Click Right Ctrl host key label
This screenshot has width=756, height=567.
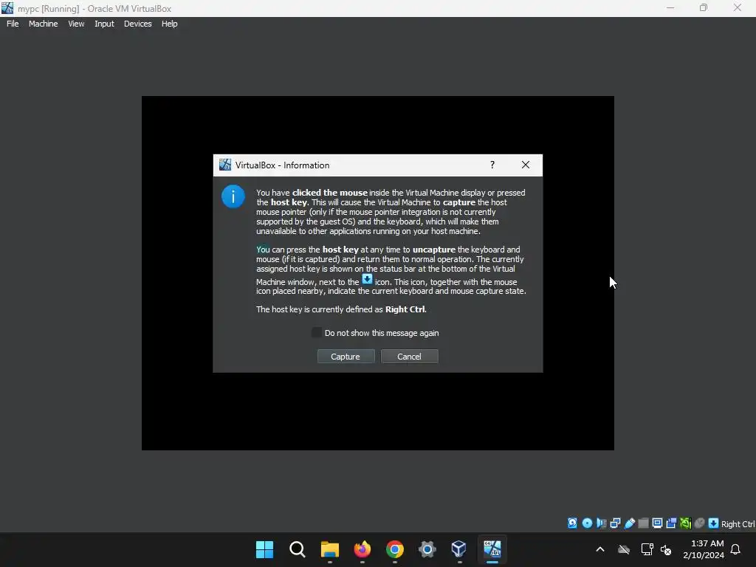coord(738,524)
